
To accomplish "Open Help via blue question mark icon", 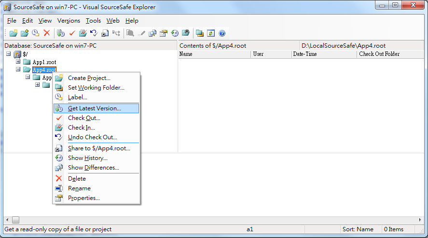I will [222, 33].
